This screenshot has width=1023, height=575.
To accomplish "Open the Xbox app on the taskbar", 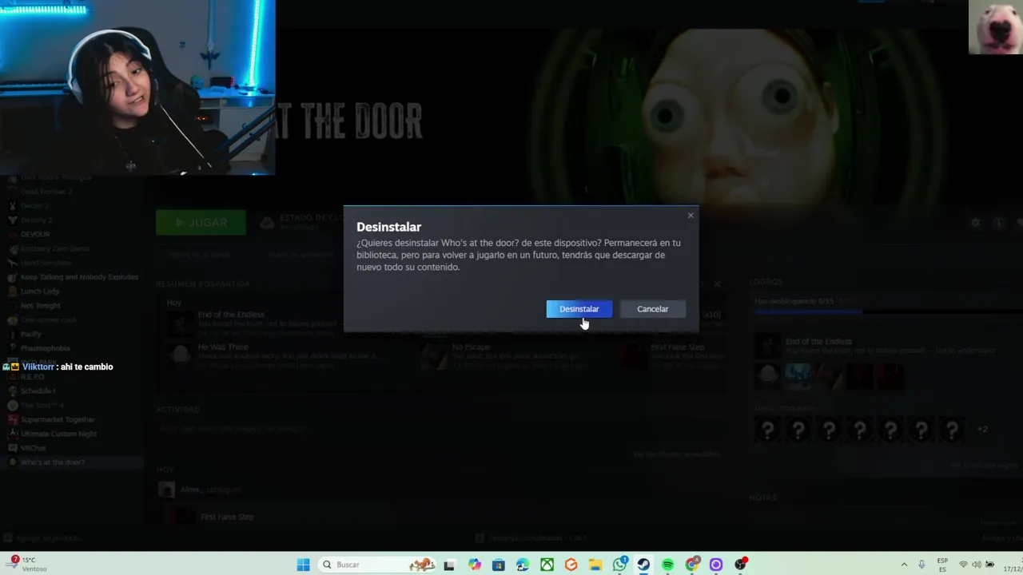I will coord(547,565).
